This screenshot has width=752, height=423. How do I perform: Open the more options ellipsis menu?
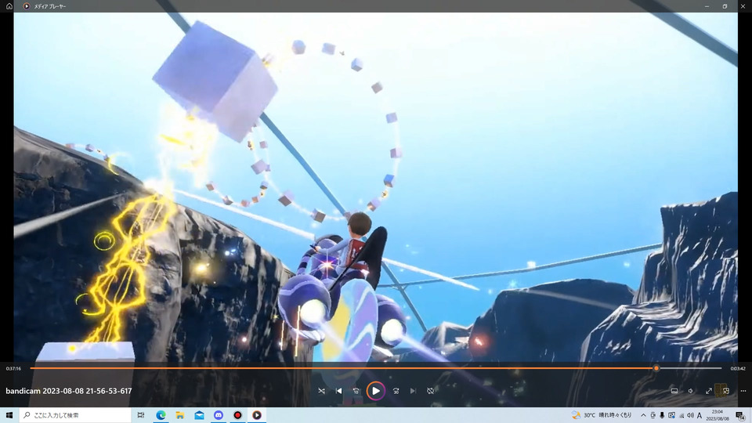pos(743,391)
